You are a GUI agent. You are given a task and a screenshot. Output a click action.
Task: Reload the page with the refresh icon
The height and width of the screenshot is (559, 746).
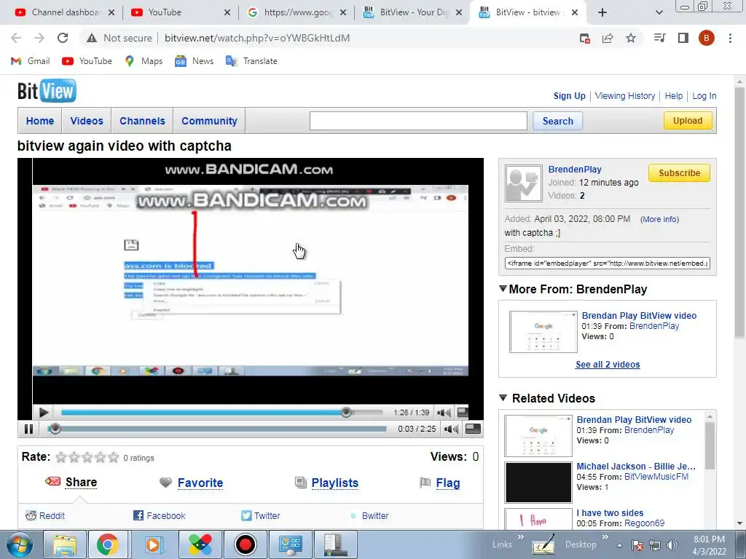(x=63, y=38)
